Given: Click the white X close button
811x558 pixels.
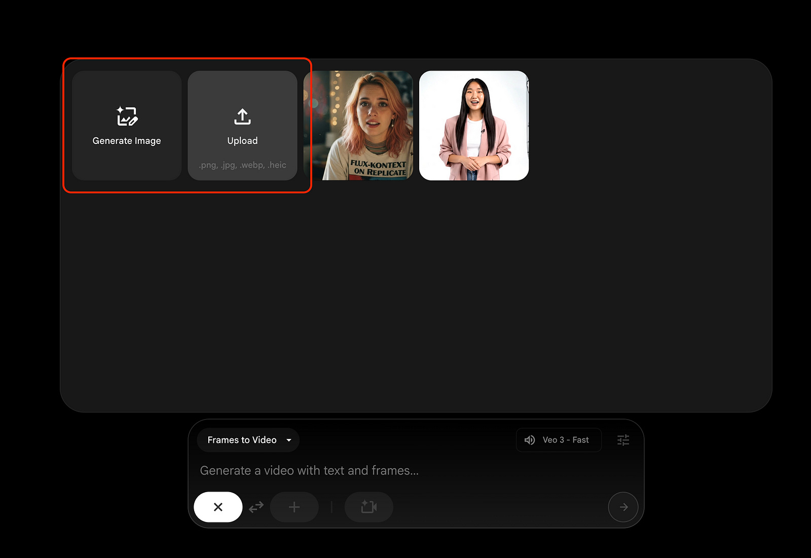Looking at the screenshot, I should (x=218, y=507).
